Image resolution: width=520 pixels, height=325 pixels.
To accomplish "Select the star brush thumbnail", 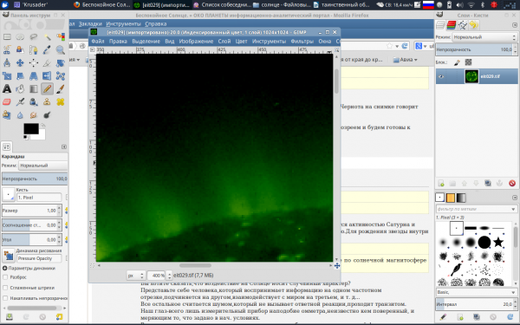I will tap(498, 243).
